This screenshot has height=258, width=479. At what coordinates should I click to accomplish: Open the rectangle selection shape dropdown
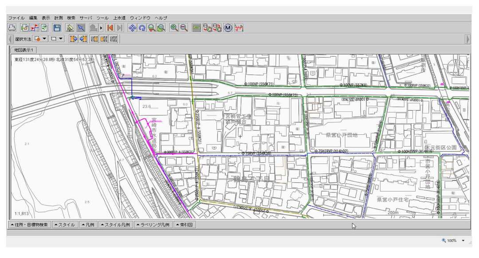coord(57,39)
